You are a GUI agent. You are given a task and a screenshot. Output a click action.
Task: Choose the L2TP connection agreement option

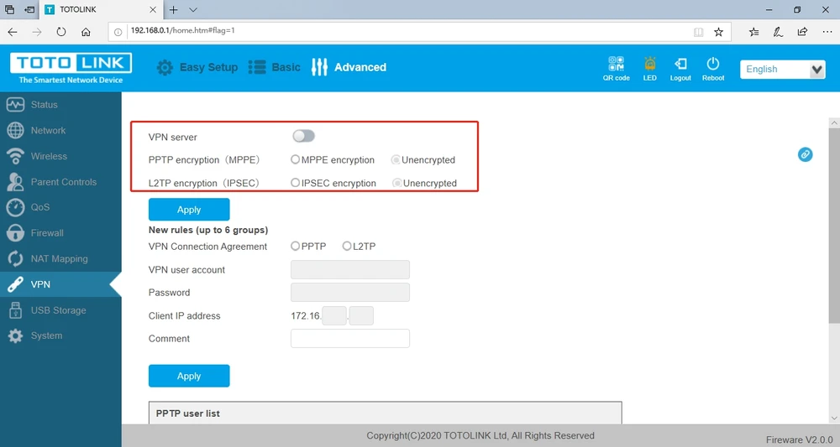[x=347, y=247]
